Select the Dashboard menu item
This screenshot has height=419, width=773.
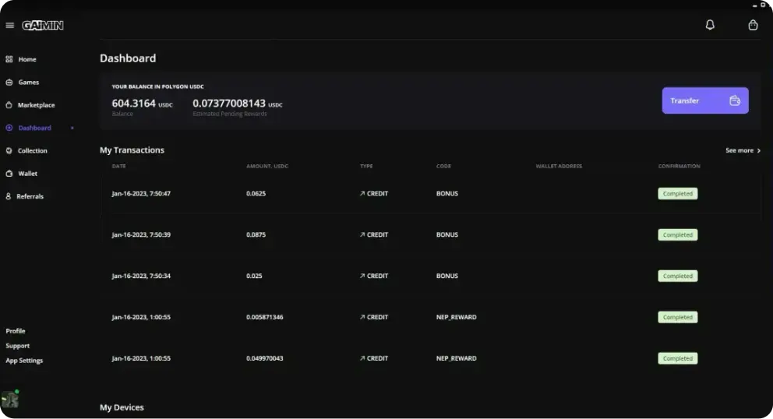[34, 128]
